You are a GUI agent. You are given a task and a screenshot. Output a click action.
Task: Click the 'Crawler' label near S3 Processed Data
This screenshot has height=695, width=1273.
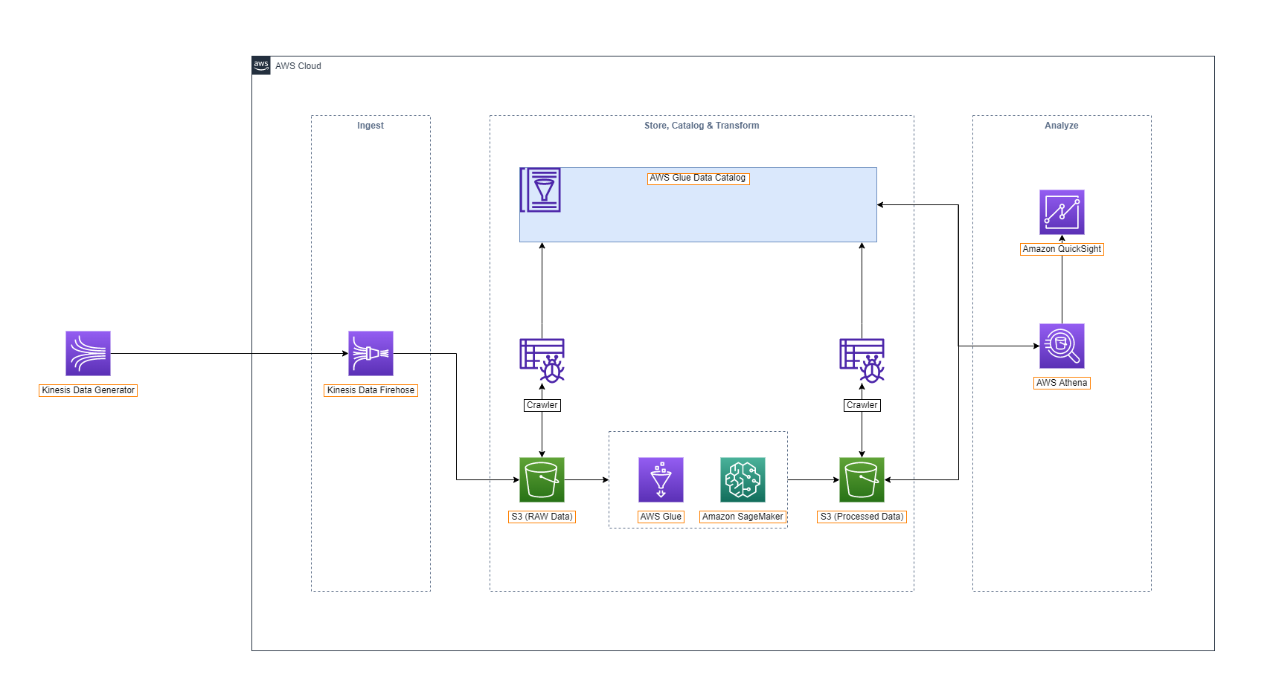pos(862,405)
